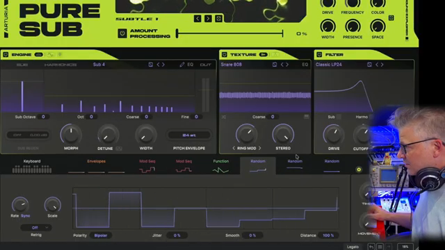Toggle the Polarity Bipolar button

coord(100,235)
